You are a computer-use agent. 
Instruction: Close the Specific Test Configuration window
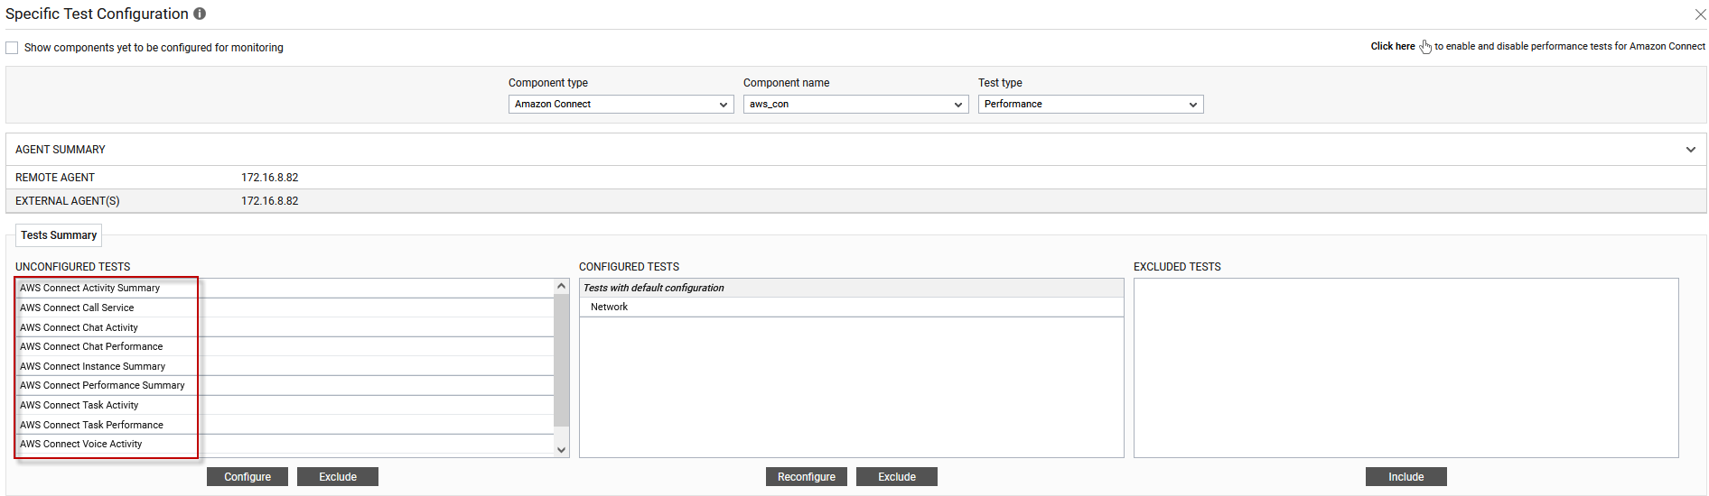(1700, 14)
